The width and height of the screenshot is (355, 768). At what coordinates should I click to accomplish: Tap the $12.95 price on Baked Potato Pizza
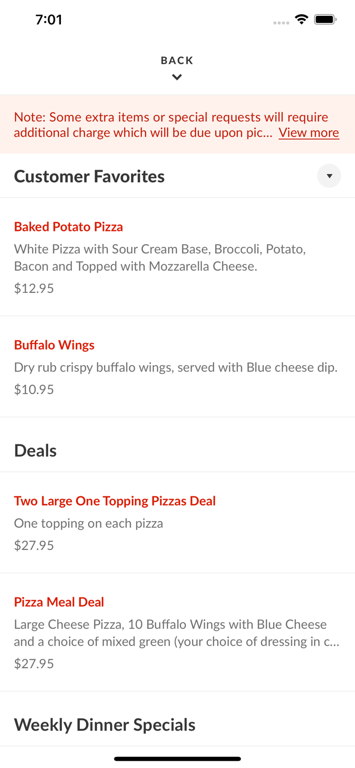point(34,288)
